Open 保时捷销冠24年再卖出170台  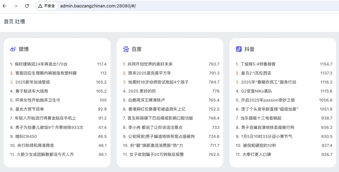click(41, 64)
